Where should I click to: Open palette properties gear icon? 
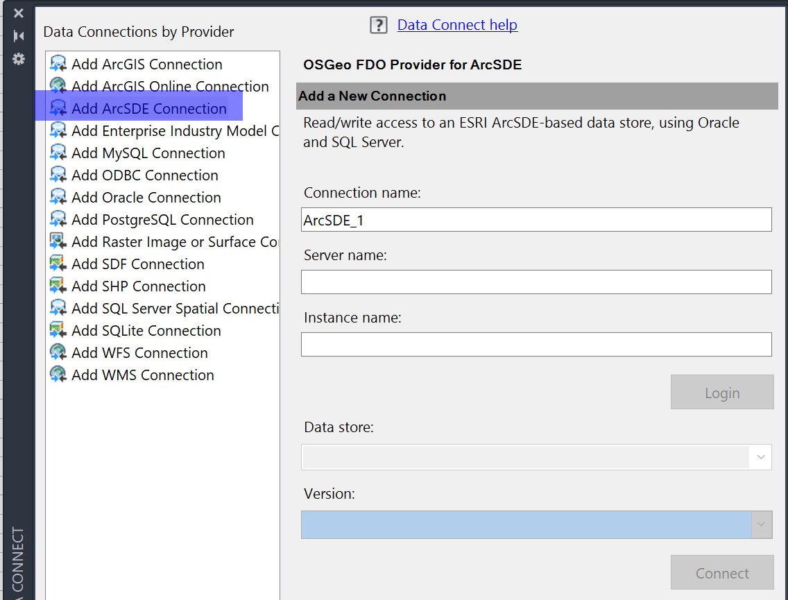click(19, 59)
